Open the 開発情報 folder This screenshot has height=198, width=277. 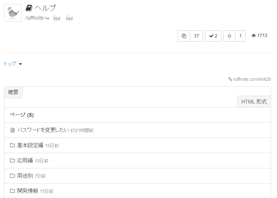pyautogui.click(x=27, y=191)
